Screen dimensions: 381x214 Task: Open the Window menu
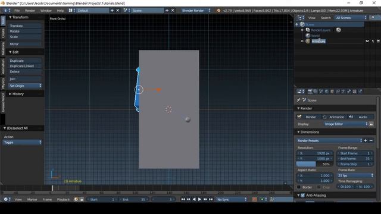(46, 11)
